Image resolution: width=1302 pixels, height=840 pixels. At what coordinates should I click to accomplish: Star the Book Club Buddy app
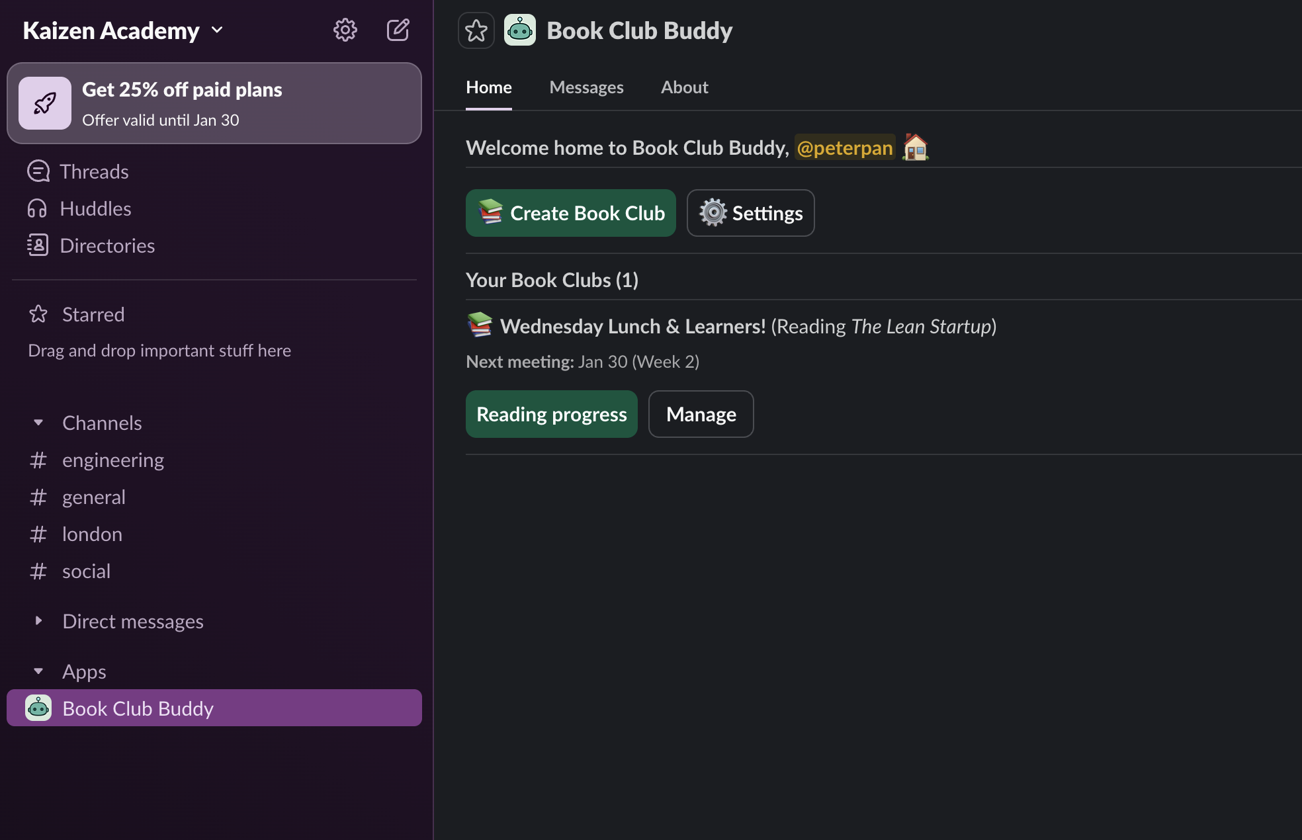point(476,30)
